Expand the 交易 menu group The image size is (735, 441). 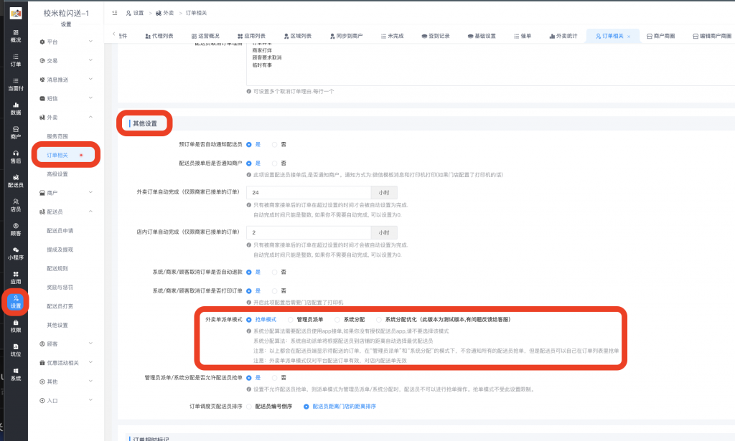click(x=66, y=60)
